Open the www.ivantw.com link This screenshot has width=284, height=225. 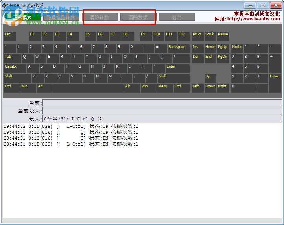click(254, 19)
